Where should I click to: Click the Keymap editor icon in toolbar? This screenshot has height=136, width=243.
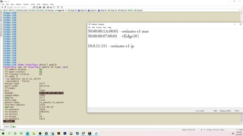point(51,7)
